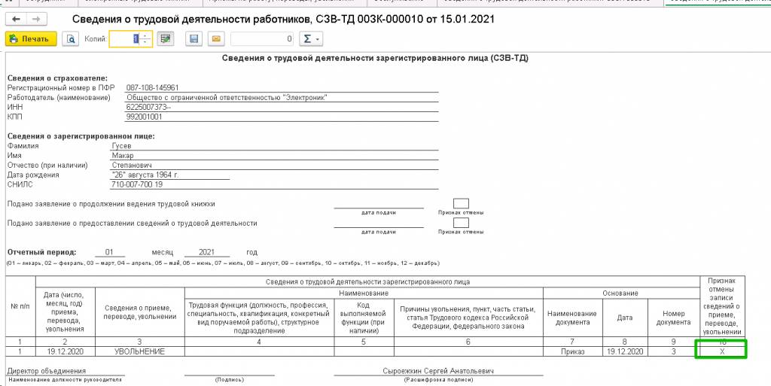Select first name cell Макар
This screenshot has height=386, width=771.
275,156
